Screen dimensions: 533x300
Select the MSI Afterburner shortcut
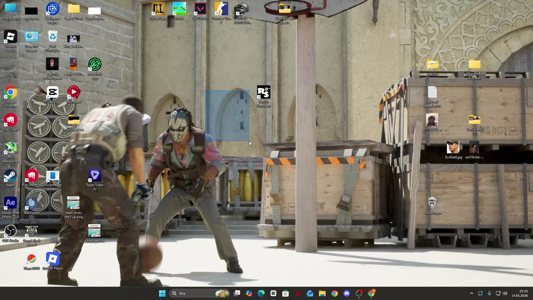[10, 152]
